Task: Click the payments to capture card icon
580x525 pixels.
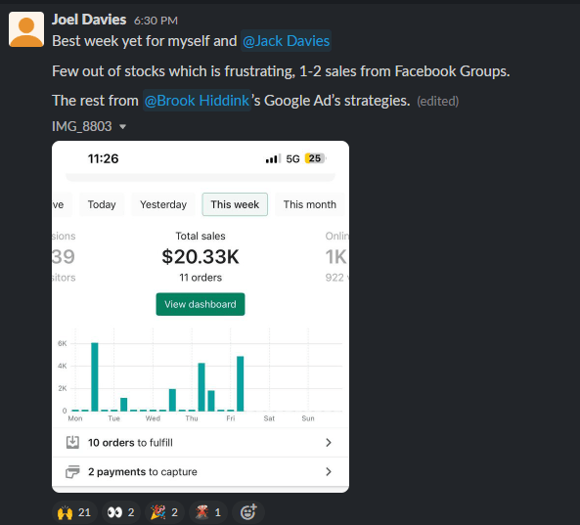Action: 72,472
